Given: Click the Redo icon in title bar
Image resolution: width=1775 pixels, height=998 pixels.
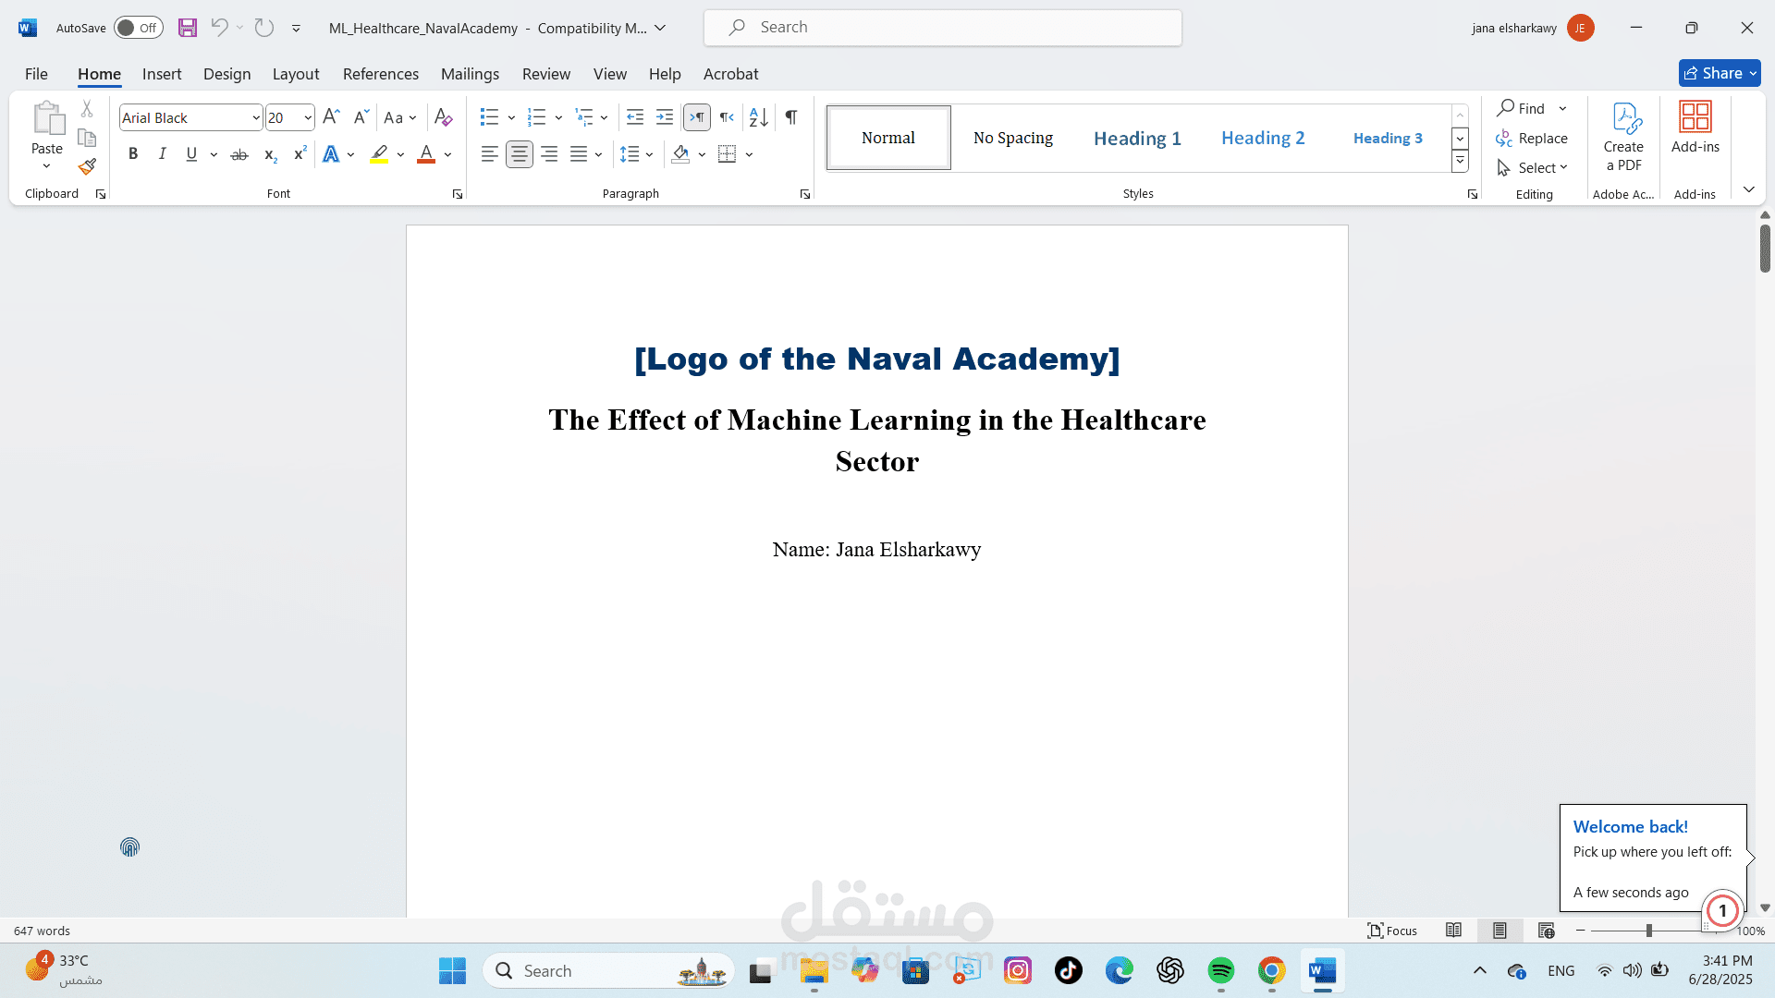Looking at the screenshot, I should coord(264,28).
